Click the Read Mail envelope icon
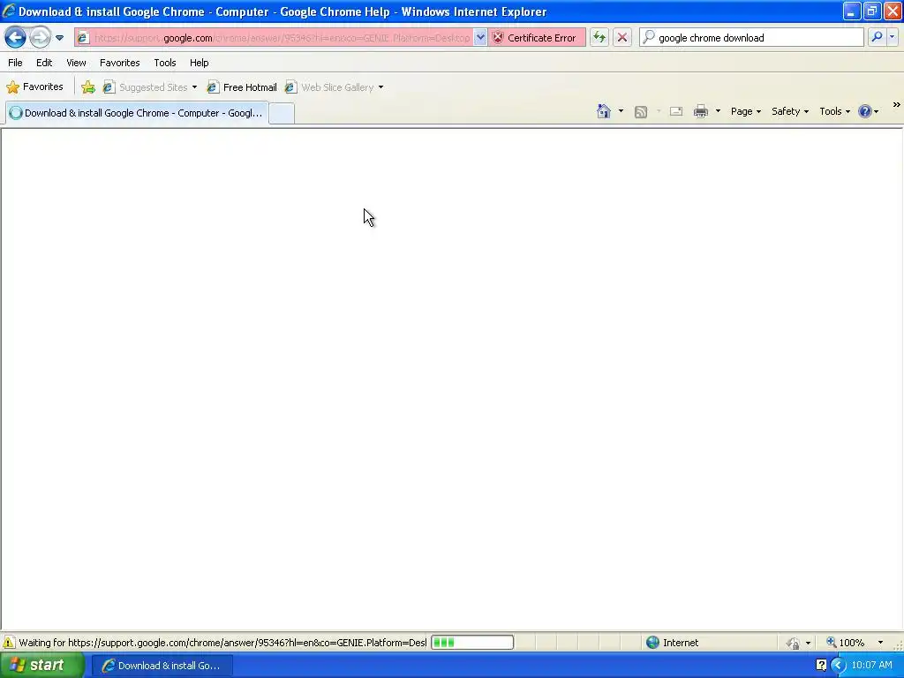This screenshot has width=904, height=678. [676, 112]
